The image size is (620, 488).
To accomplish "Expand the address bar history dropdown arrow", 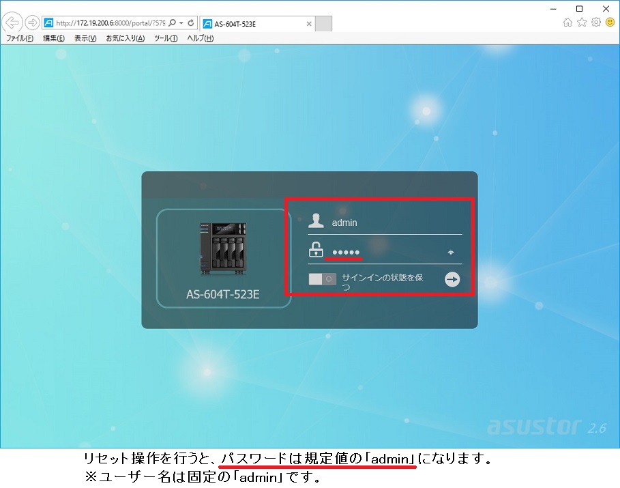I will click(x=181, y=23).
